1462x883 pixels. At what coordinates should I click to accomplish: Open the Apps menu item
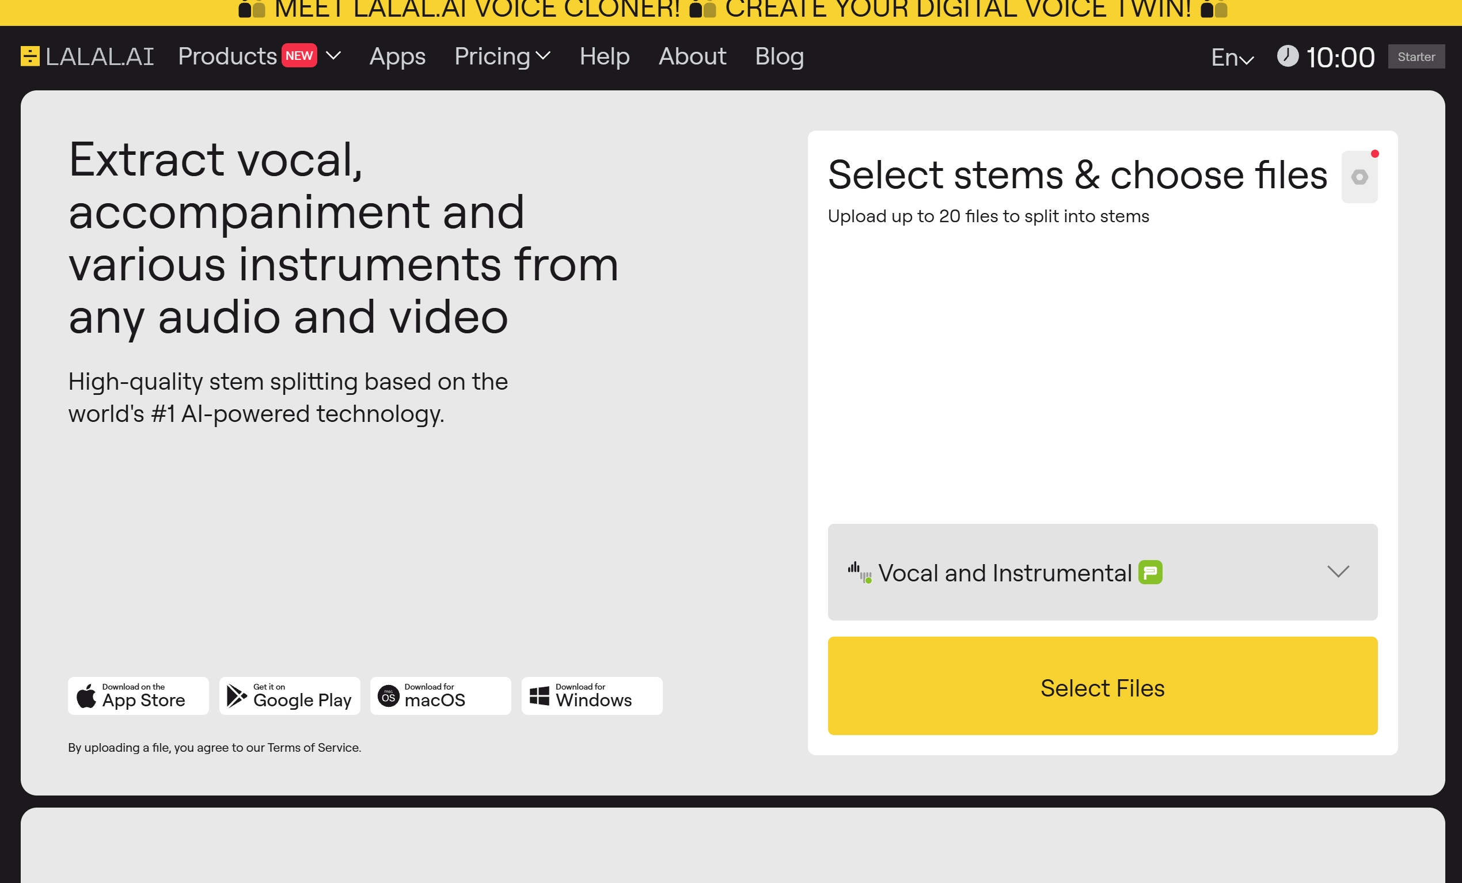click(x=397, y=56)
